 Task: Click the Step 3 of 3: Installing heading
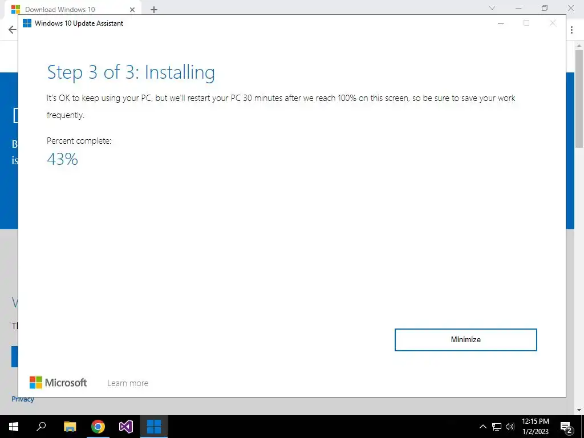(x=131, y=72)
